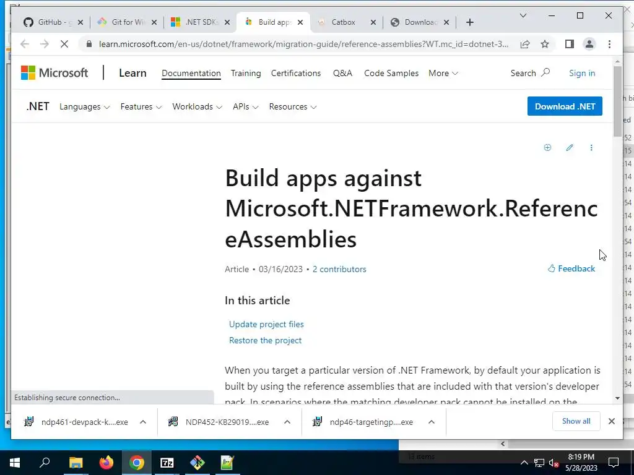The height and width of the screenshot is (475, 634).
Task: Launch Firefox from taskbar
Action: pos(106,463)
